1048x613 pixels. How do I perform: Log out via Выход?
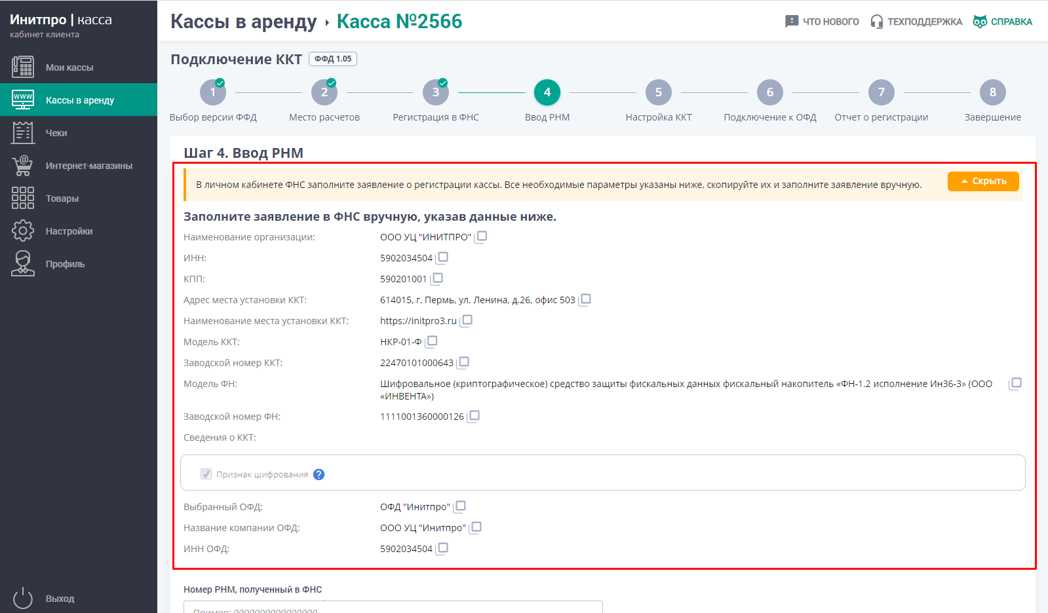click(x=79, y=598)
